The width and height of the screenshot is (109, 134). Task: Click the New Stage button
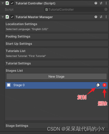point(56,77)
